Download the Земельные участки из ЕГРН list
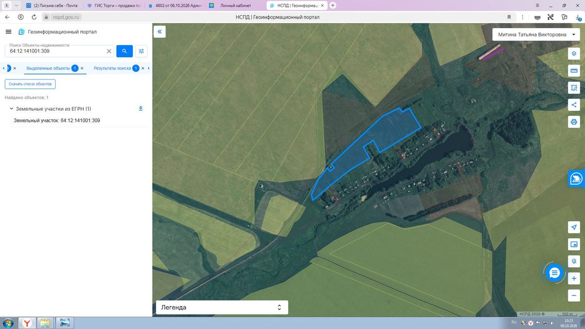The width and height of the screenshot is (585, 329). pos(141,108)
